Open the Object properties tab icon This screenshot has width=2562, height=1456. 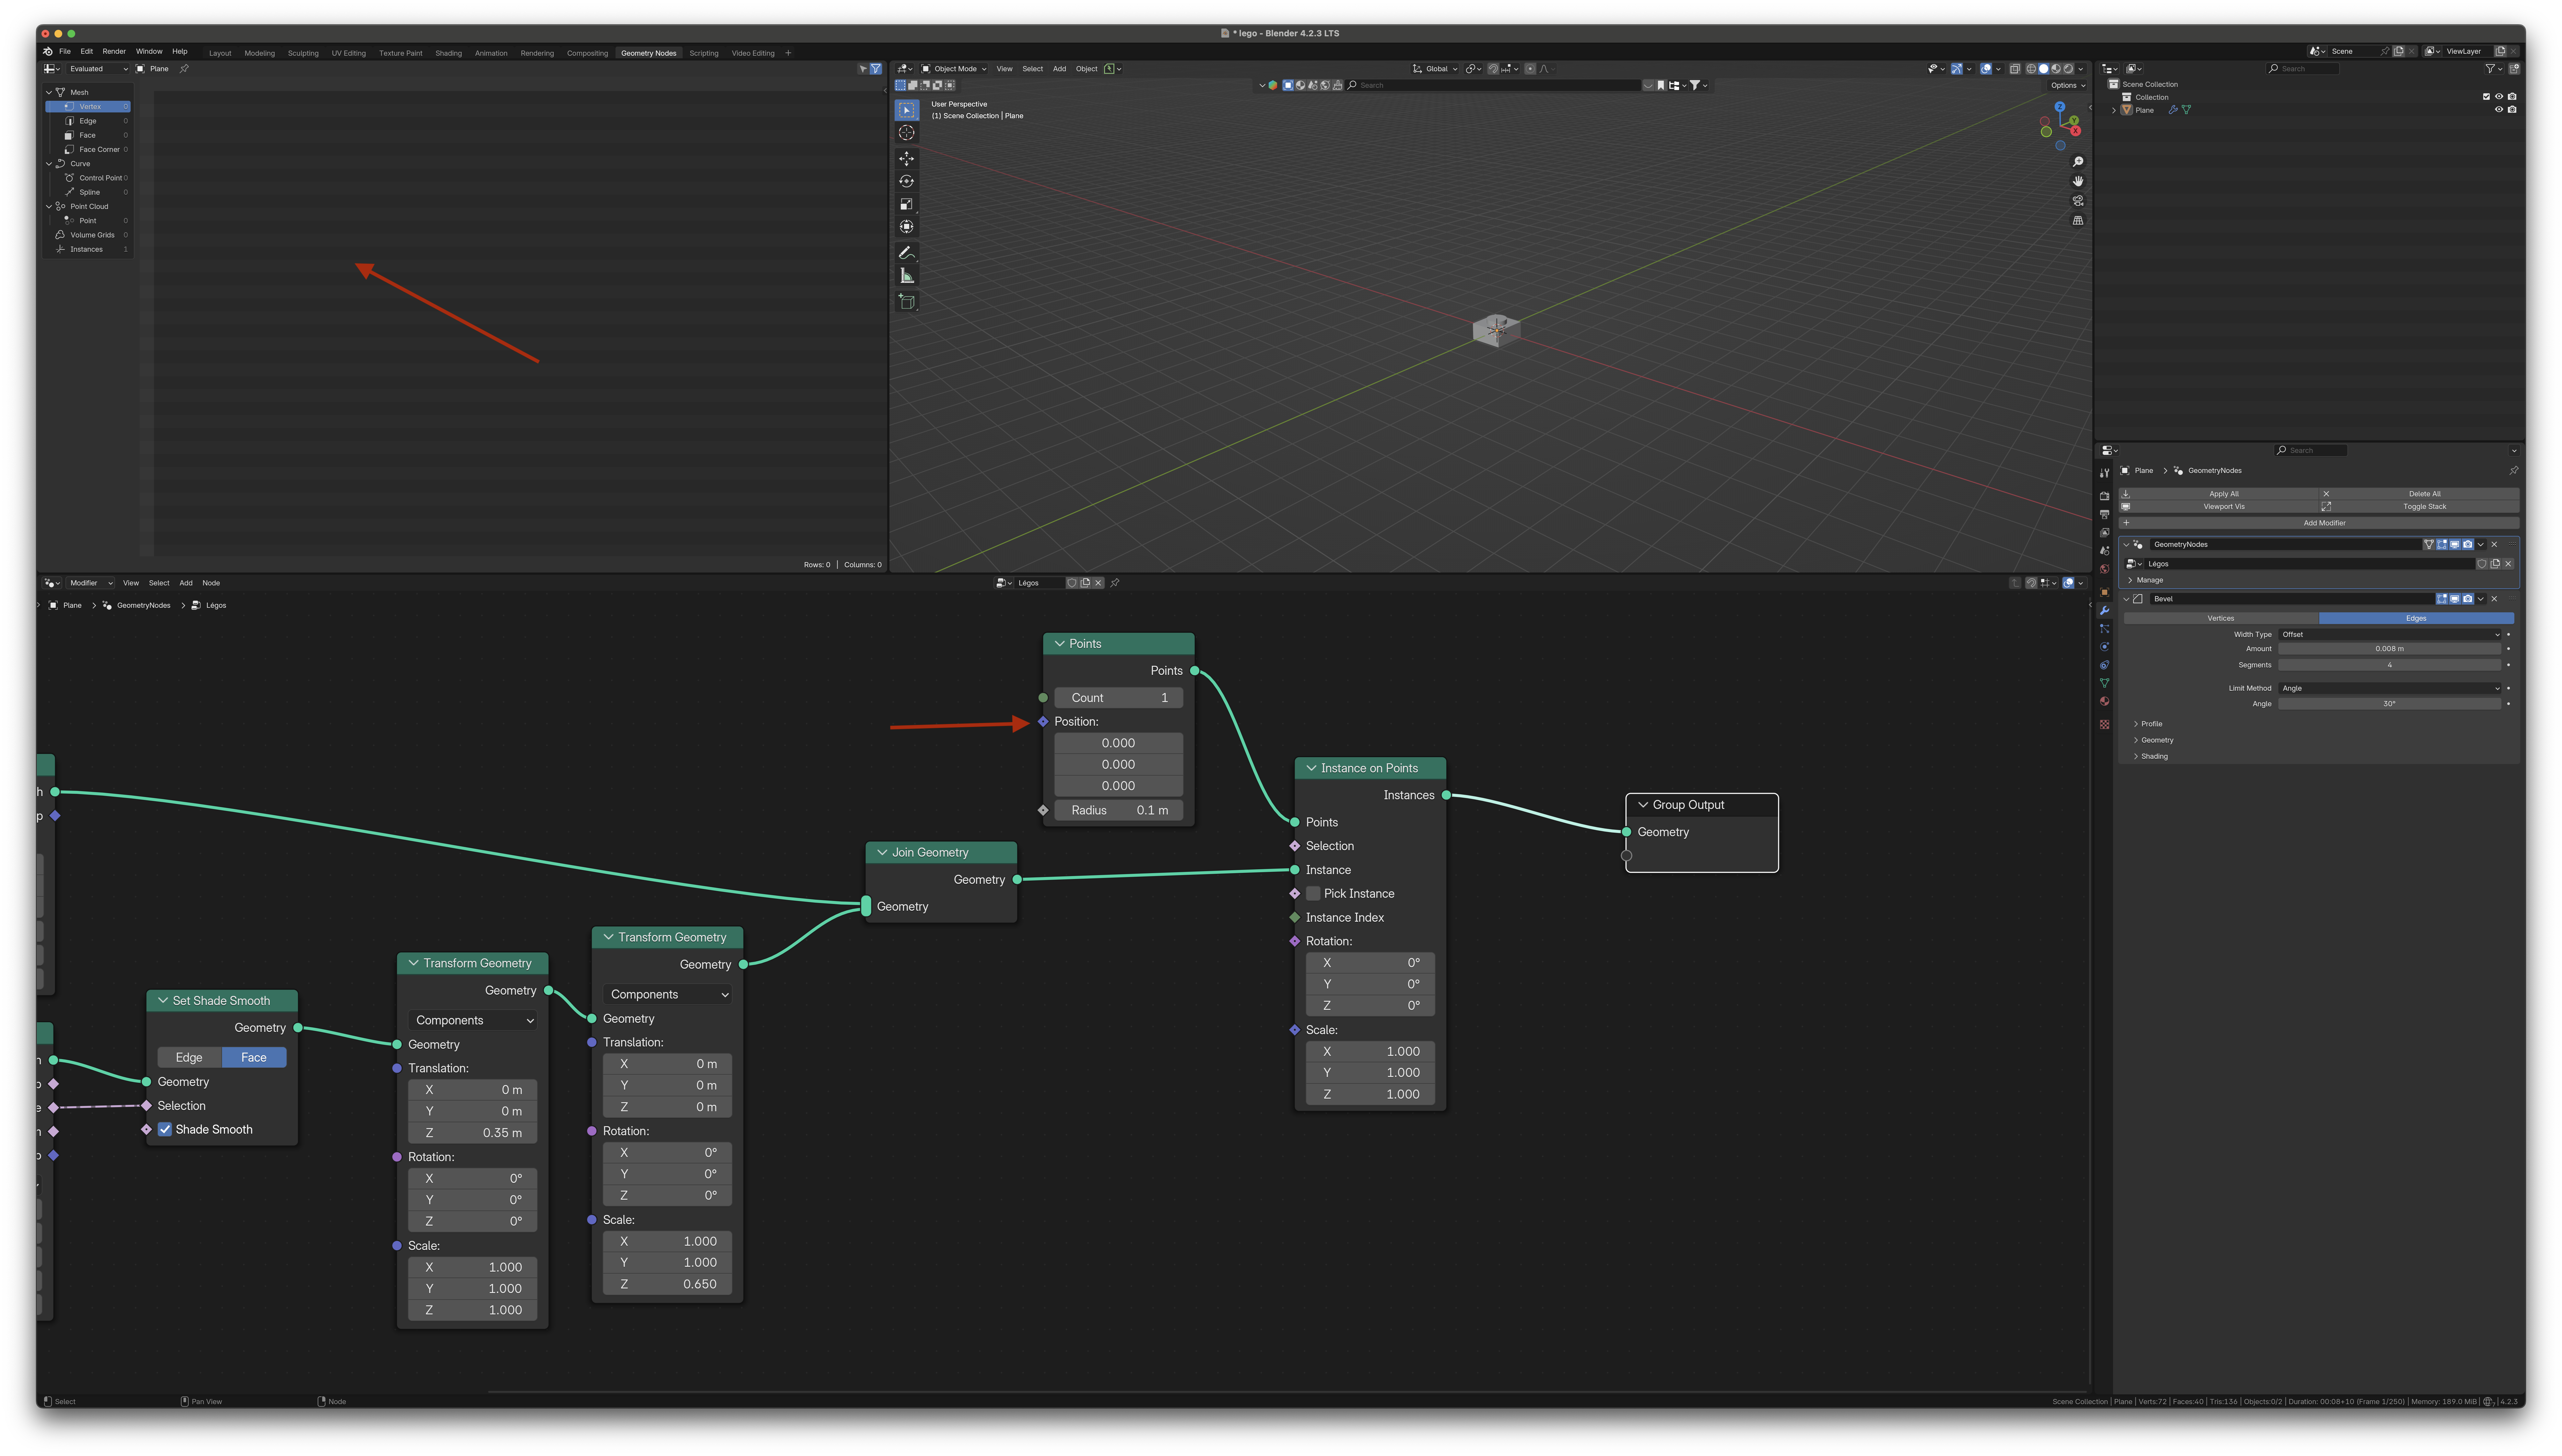2105,592
